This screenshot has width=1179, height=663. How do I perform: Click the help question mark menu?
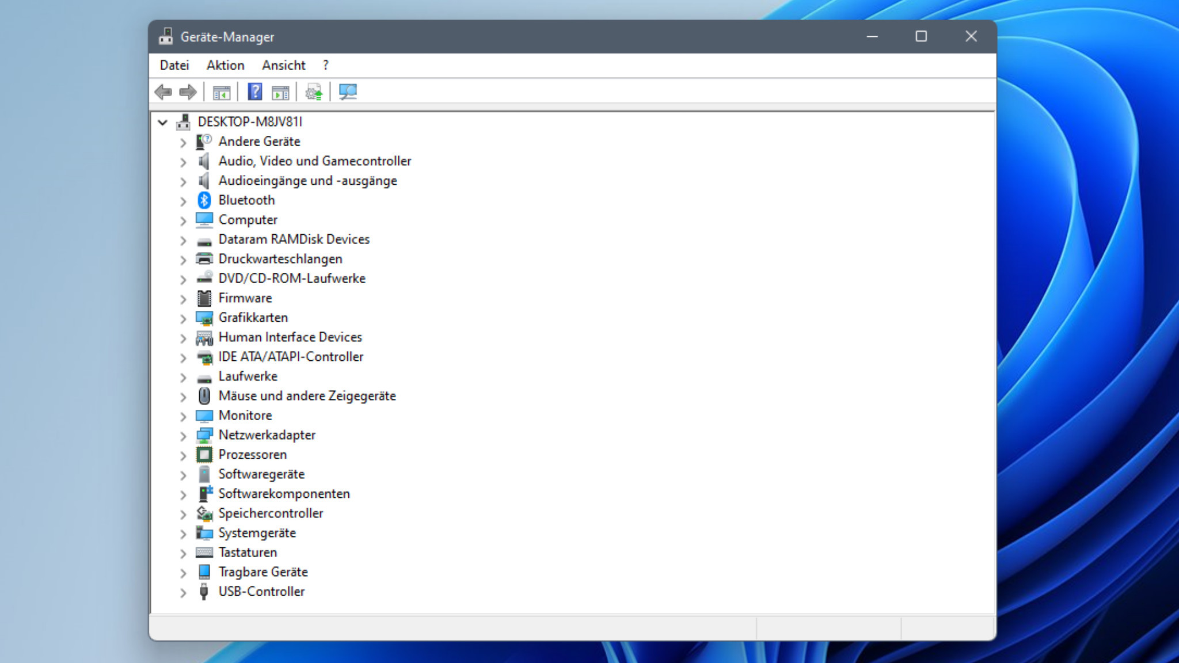325,65
